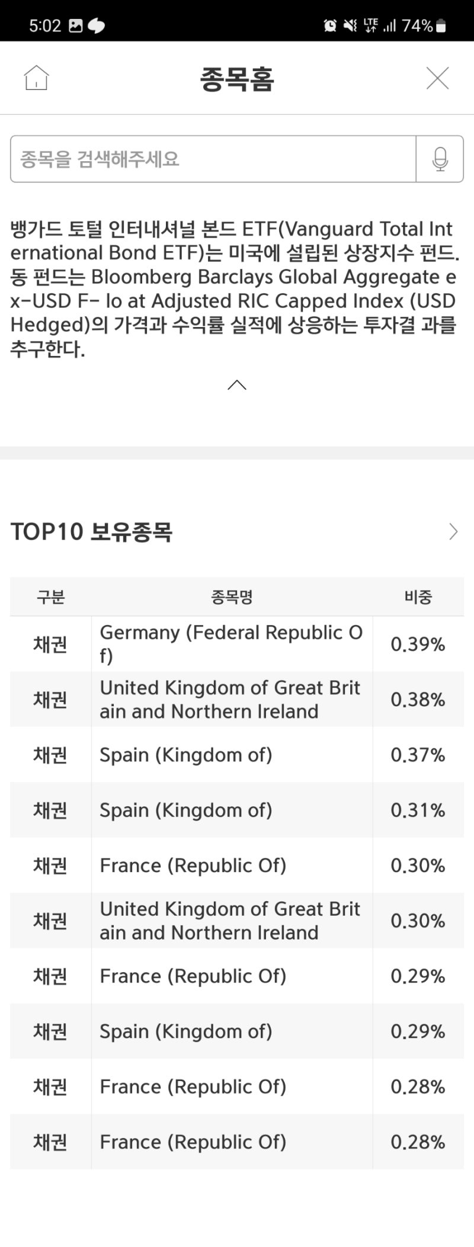Tap the 비중 column header

click(x=418, y=597)
